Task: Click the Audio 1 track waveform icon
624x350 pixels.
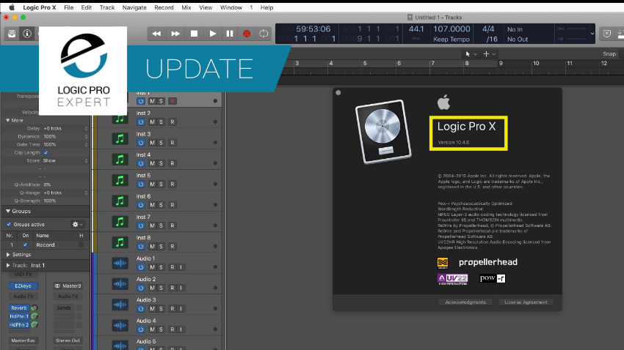Action: 120,263
